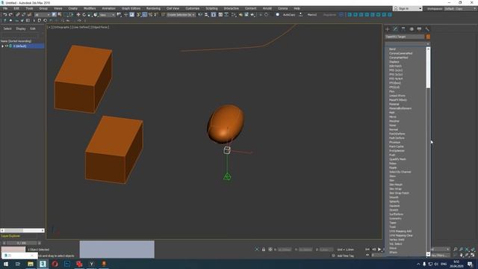Open 3ds Max from Windows taskbar
This screenshot has height=269, width=478.
tap(43, 264)
